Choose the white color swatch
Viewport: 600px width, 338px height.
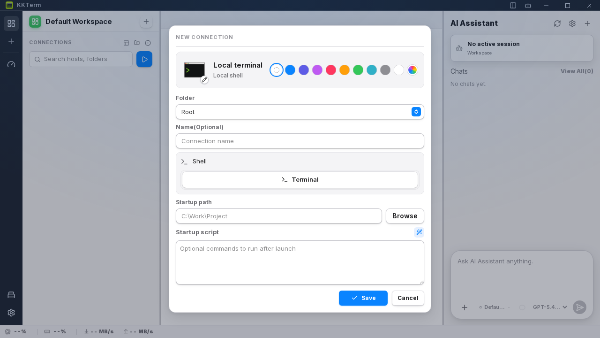(x=399, y=70)
